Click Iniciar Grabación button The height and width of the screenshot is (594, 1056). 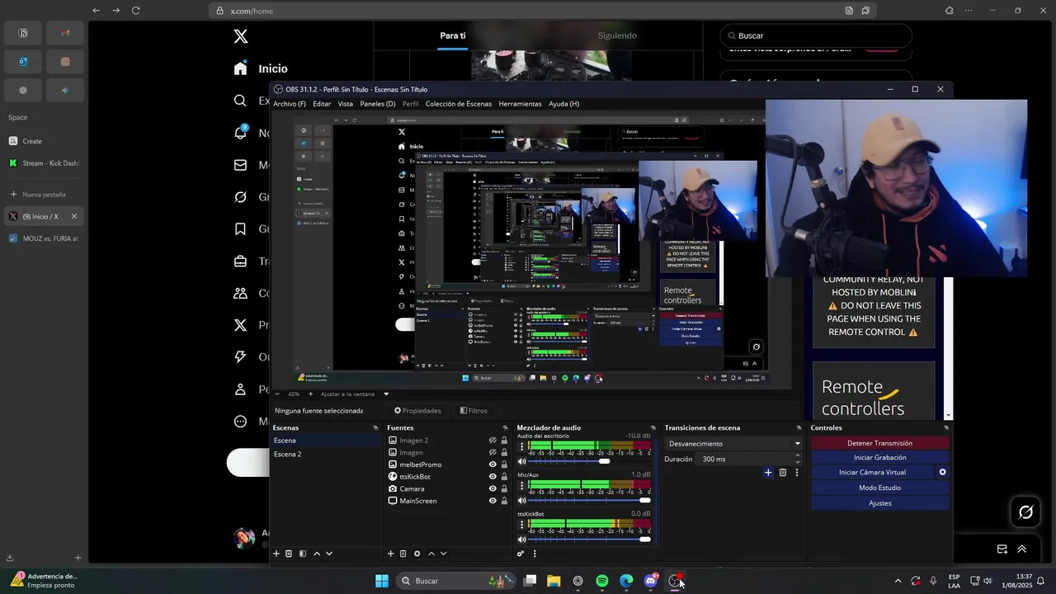(879, 458)
